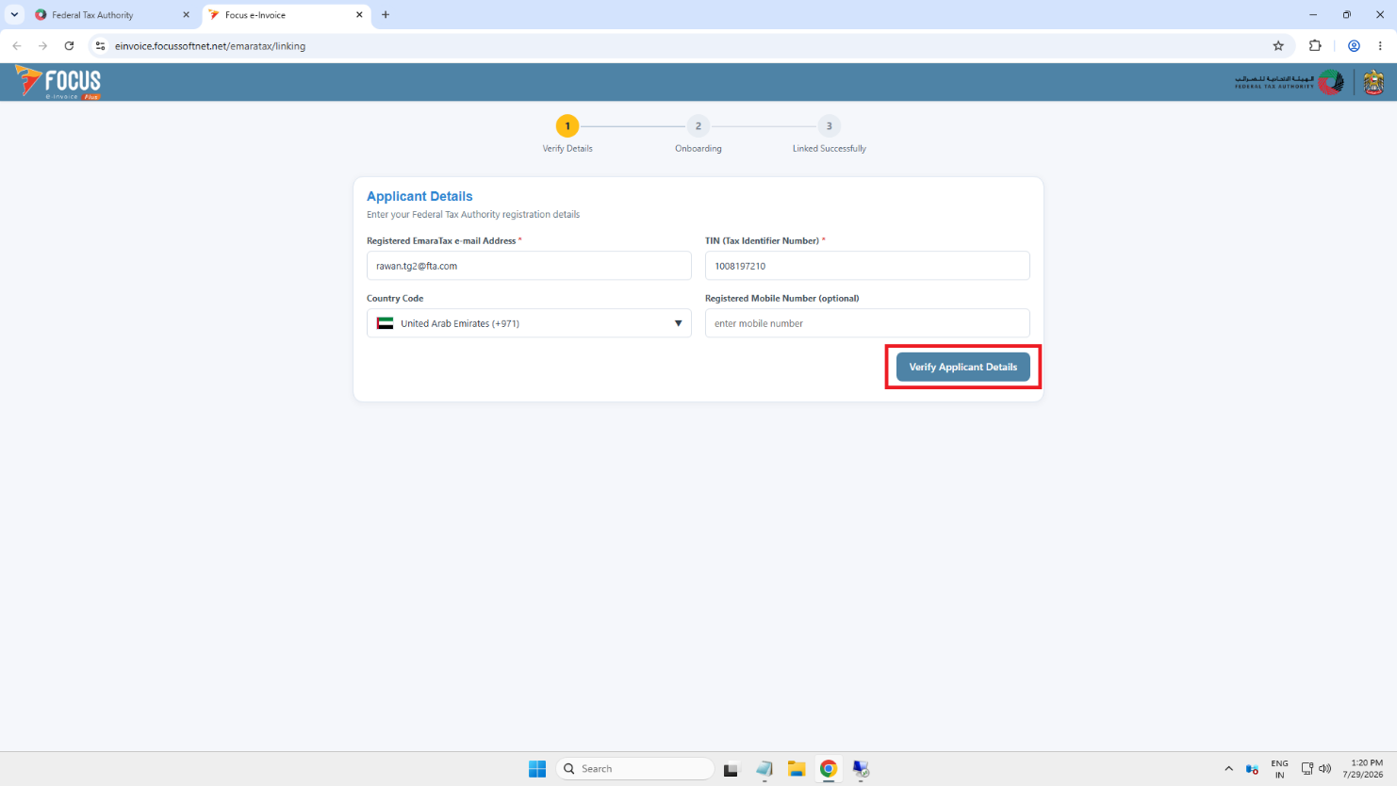
Task: Click step 2 Onboarding indicator
Action: pos(698,126)
